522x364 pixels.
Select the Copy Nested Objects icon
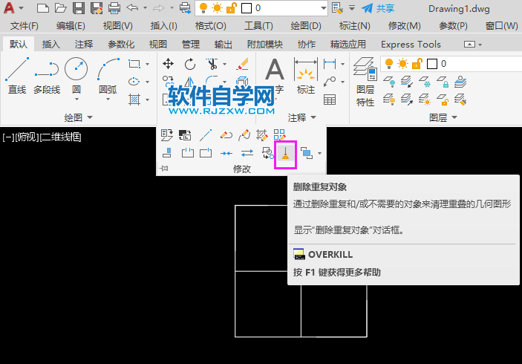pyautogui.click(x=267, y=153)
